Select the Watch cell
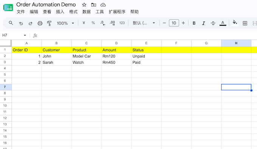The image size is (257, 149). point(87,62)
